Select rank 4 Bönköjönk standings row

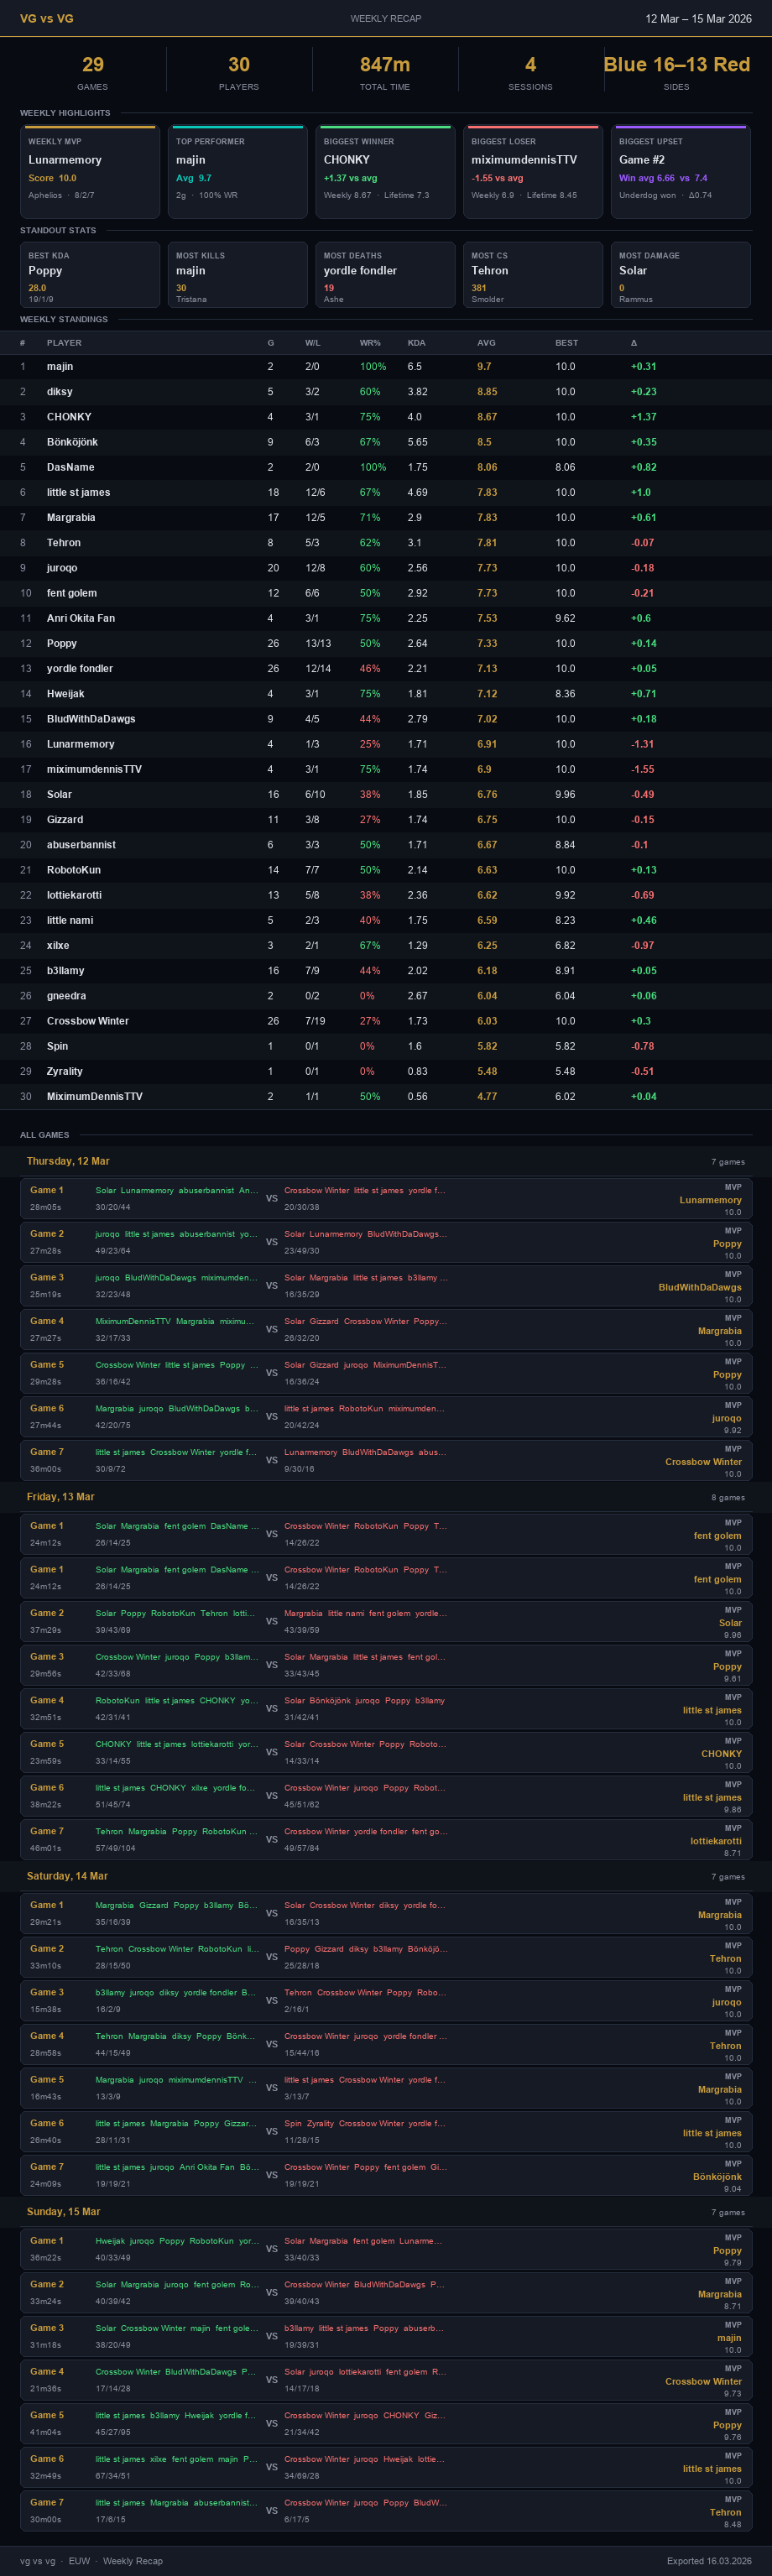[386, 442]
